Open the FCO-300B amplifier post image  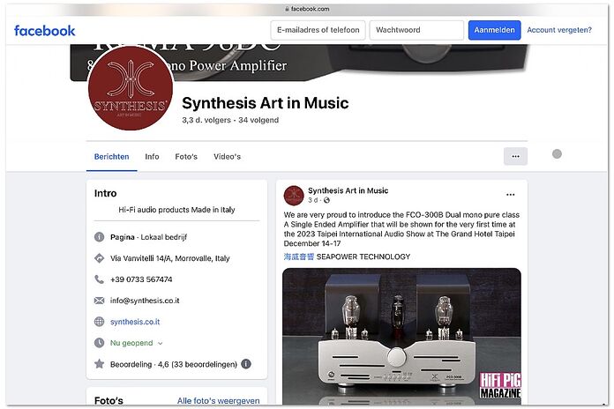coord(401,336)
